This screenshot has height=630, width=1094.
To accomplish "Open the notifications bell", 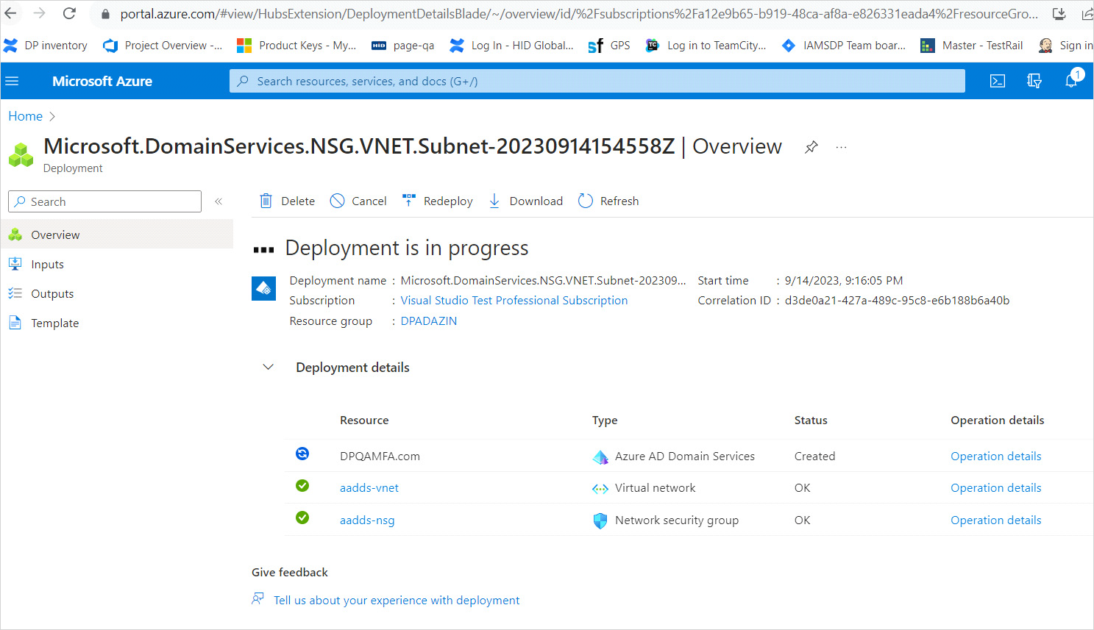I will coord(1071,81).
